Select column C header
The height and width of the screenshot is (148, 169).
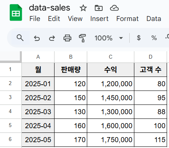click(111, 57)
